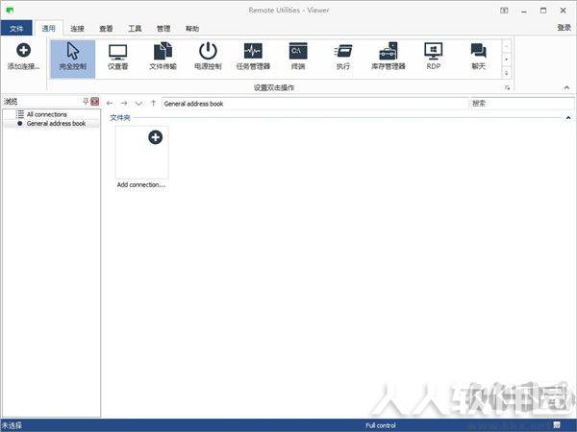
Task: Click the 登录 (Sign in) link
Action: (x=564, y=28)
